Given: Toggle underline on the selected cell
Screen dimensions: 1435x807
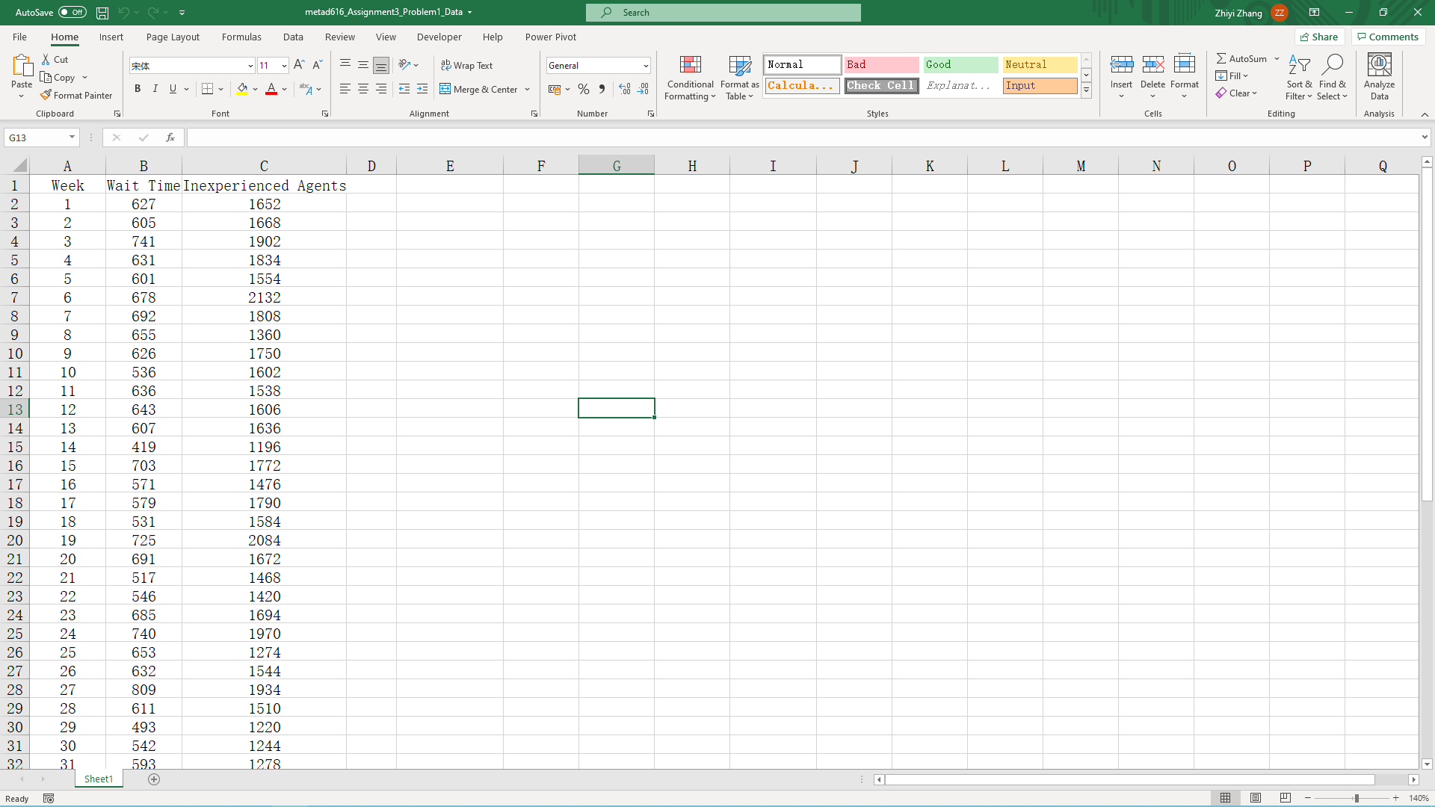Looking at the screenshot, I should 173,89.
